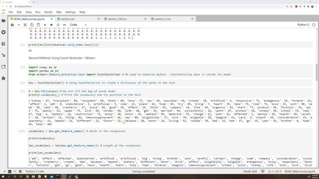Viewport: 319px width, 179px height.
Task: Cut selected cells with the scissors icon
Action: pos(25,25)
